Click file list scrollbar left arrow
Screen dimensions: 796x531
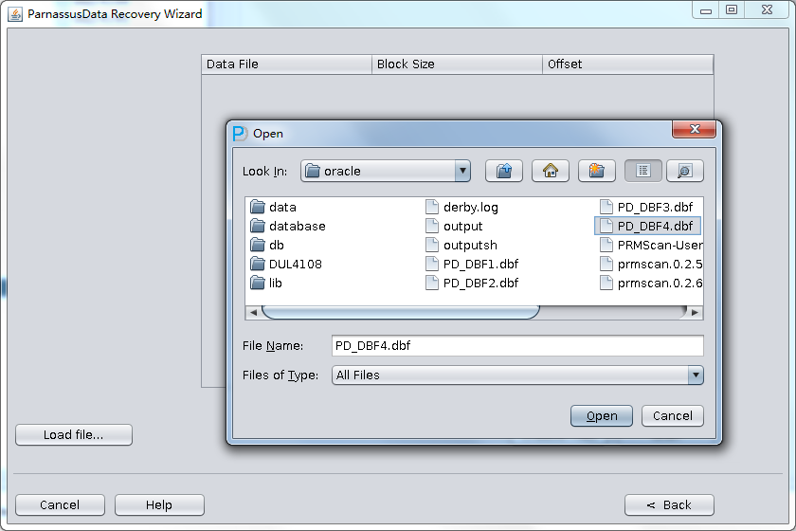(x=253, y=313)
